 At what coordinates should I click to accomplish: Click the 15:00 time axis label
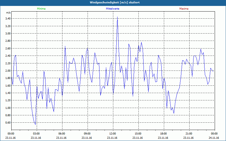(138, 134)
